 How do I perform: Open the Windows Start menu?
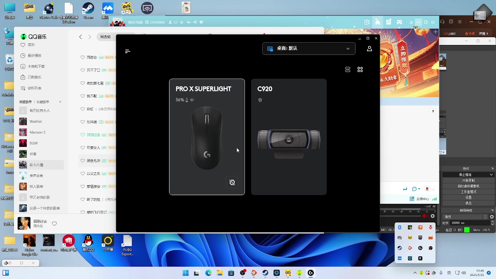click(x=186, y=273)
